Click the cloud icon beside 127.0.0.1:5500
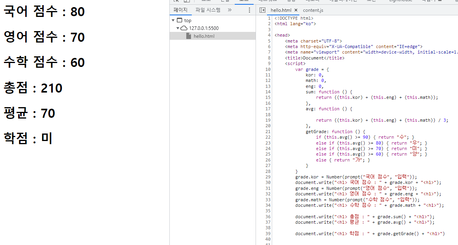Viewport: 458px width, 245px height. tap(184, 28)
